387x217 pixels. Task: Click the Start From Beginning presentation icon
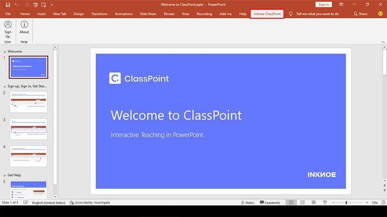coord(35,4)
